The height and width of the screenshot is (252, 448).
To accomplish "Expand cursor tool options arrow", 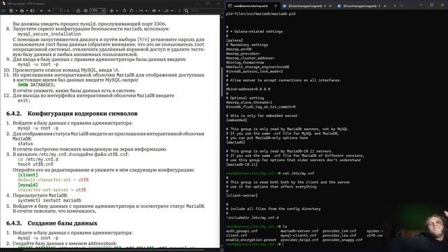I will click(x=117, y=10).
